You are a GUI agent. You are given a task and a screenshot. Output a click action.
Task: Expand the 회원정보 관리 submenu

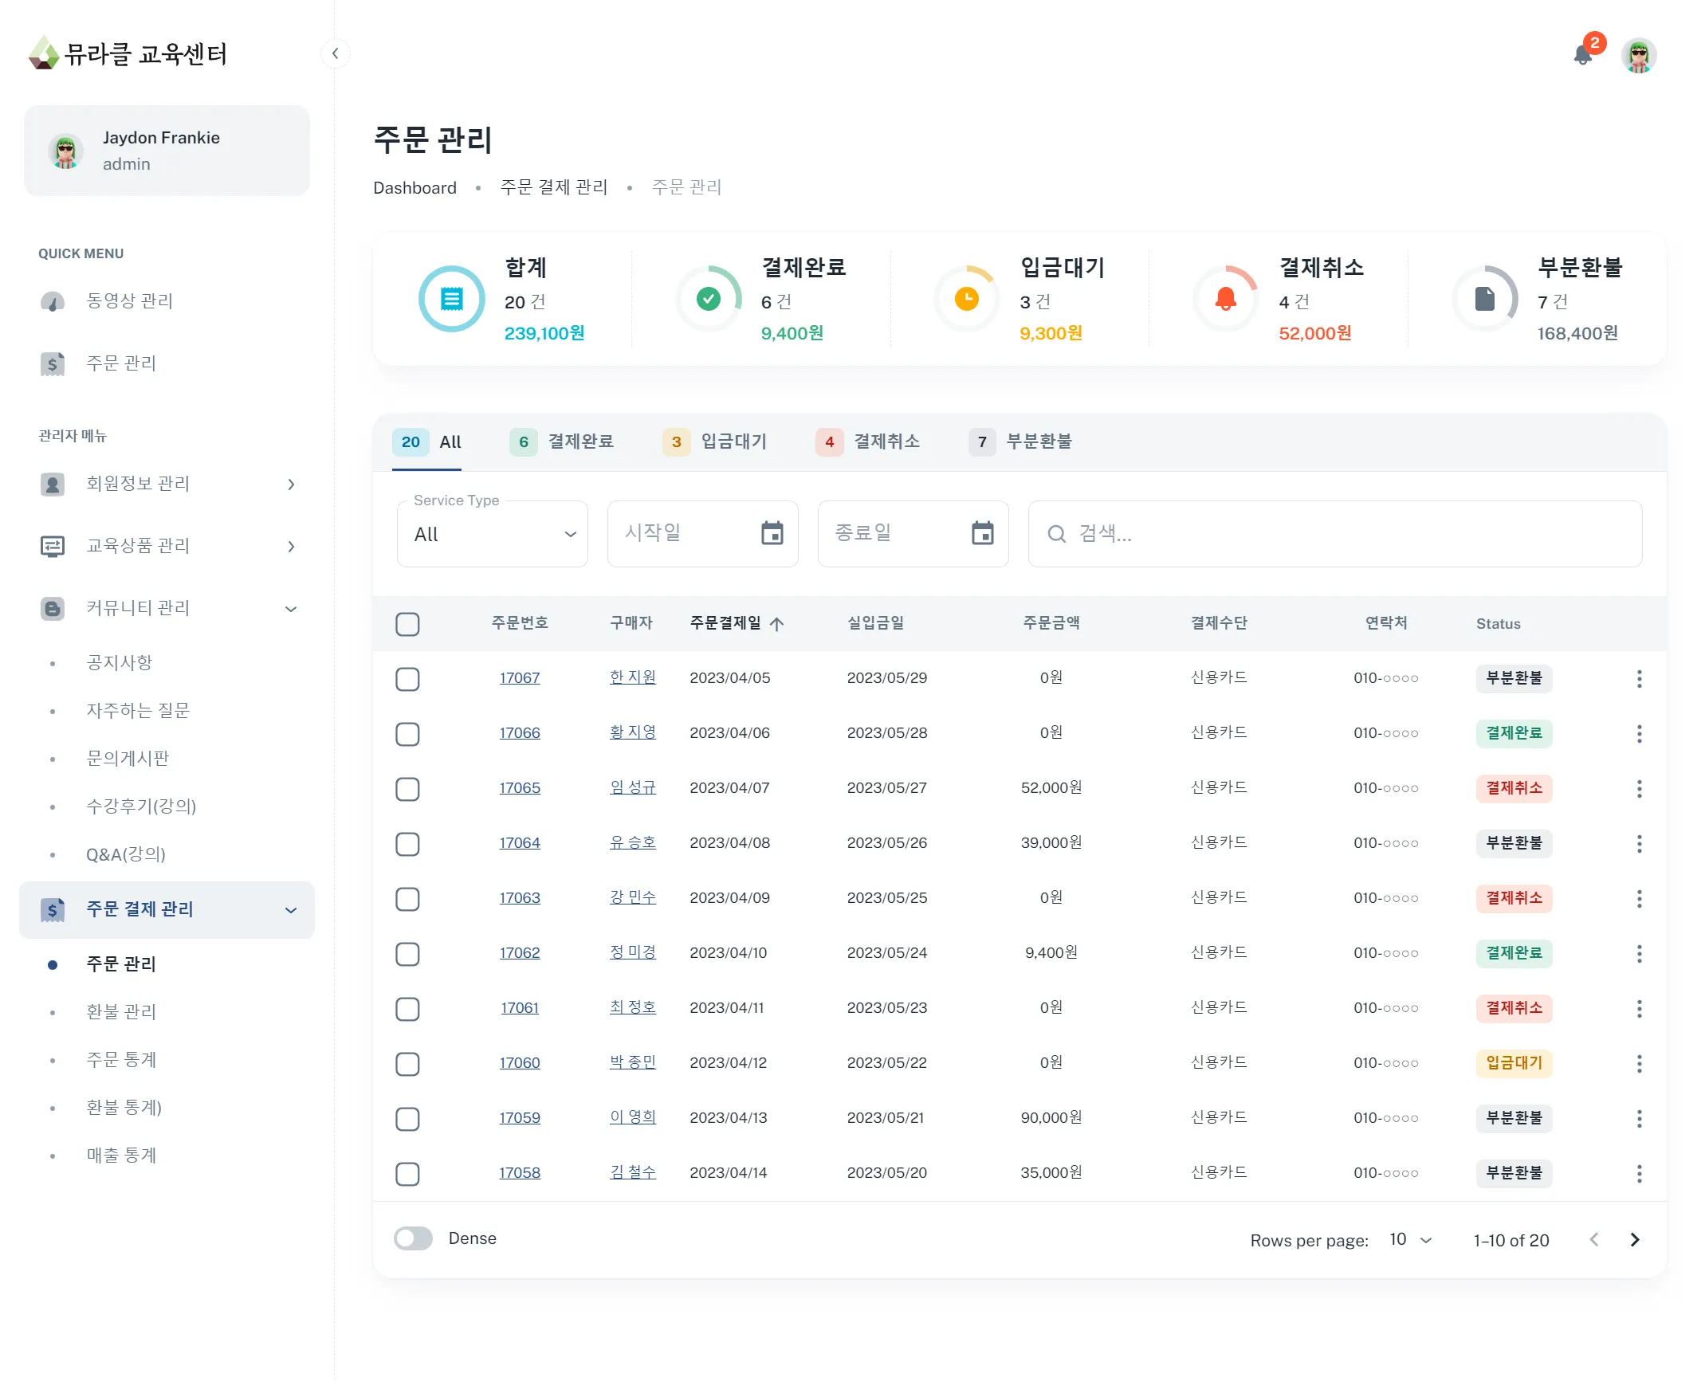pyautogui.click(x=291, y=485)
